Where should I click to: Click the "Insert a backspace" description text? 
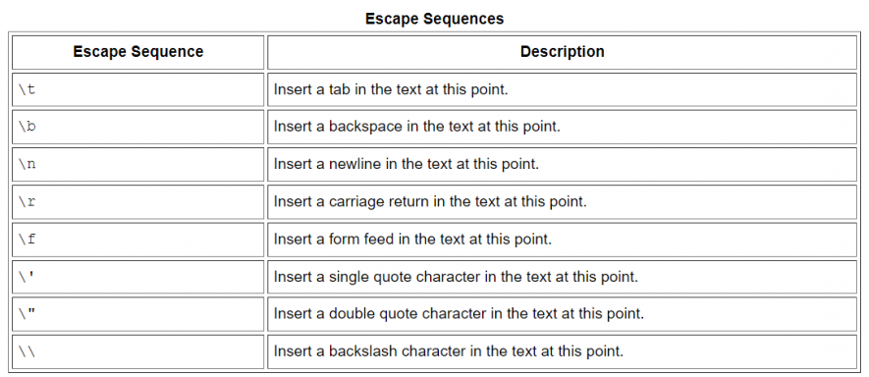pos(417,127)
